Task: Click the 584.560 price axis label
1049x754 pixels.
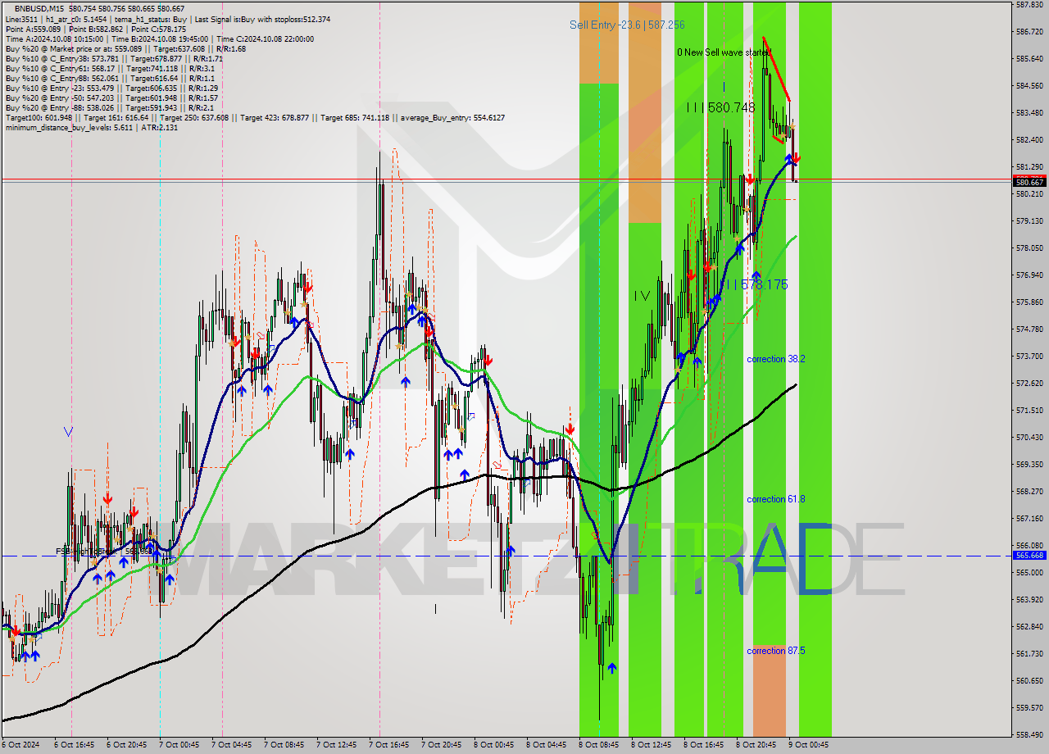Action: [x=1029, y=86]
